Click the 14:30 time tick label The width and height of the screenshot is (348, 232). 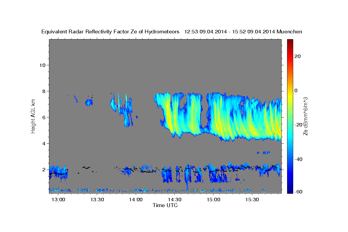point(175,200)
